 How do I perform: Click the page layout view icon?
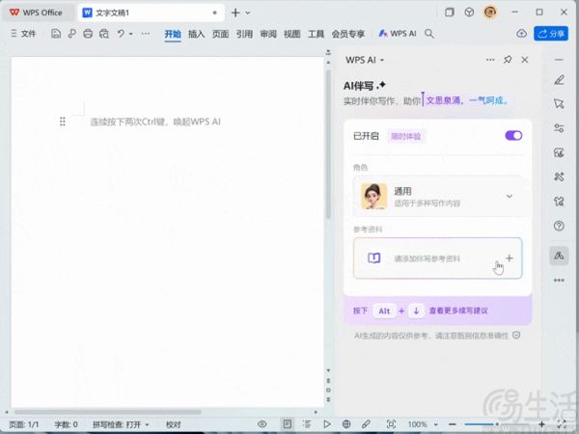(287, 424)
